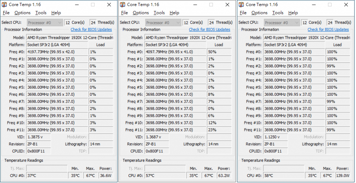
Task: Select the 50% load cell for Freq #0
Action: click(x=219, y=52)
